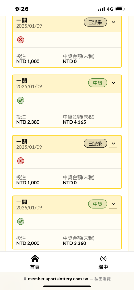Expand the topmost 已派彩 card with its chevron
Viewport: 134px width, 290px height.
coord(113,22)
